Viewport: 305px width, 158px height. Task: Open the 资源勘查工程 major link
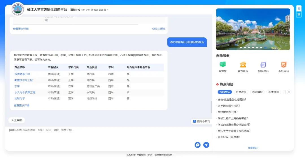[22, 74]
